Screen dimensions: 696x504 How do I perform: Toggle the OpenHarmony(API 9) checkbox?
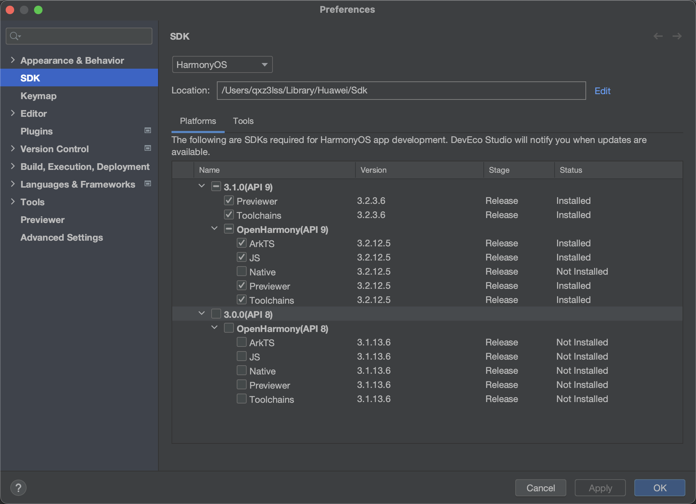point(229,229)
